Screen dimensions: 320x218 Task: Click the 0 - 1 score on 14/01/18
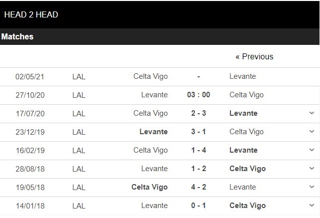coord(199,206)
